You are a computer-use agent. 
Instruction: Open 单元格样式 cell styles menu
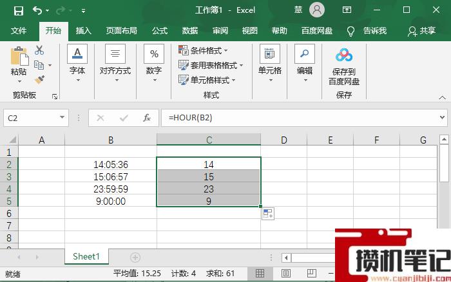coord(207,80)
